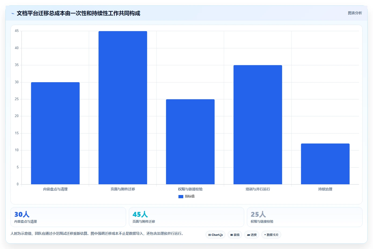
Task: Click the 内容盘点与清理 x-axis label
Action: click(55, 189)
